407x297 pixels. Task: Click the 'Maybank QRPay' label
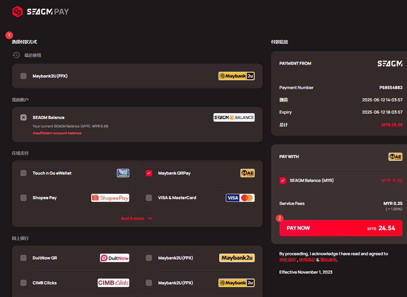pos(174,173)
